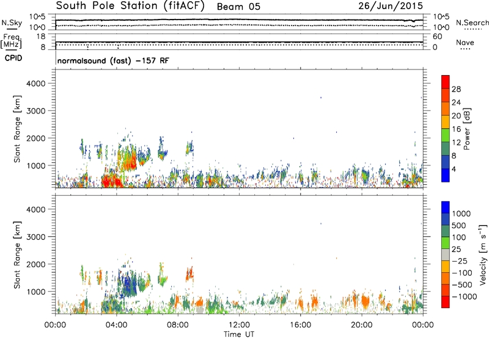Click the "20" tick on the power colorbar

456,116
